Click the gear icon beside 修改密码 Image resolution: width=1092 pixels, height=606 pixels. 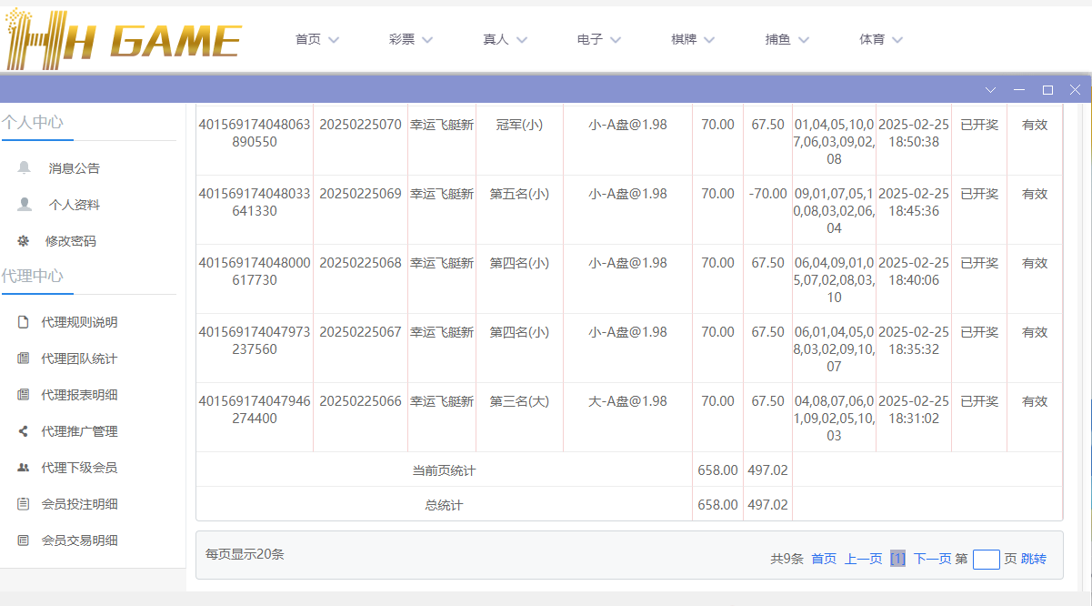coord(24,241)
